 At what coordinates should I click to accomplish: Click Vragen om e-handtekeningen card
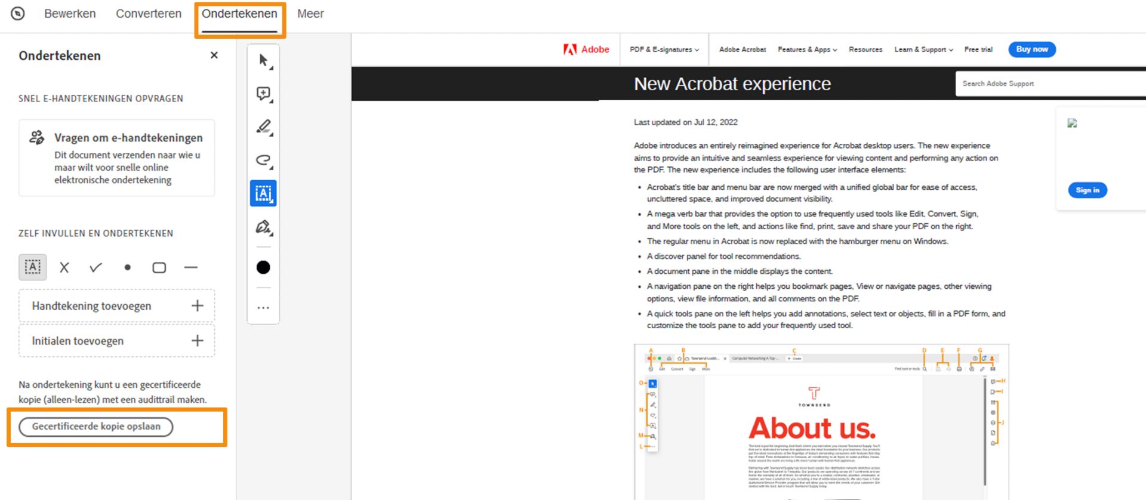[x=116, y=158]
